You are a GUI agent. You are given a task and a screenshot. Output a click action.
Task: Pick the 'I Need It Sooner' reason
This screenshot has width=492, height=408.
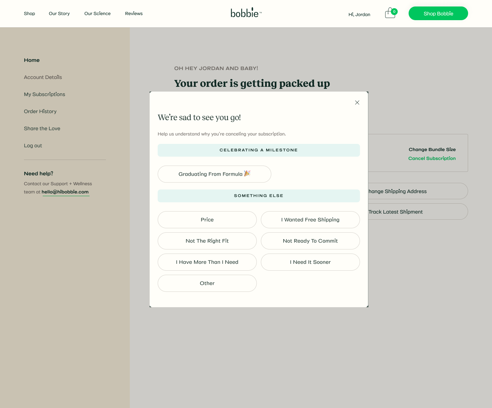click(x=310, y=262)
